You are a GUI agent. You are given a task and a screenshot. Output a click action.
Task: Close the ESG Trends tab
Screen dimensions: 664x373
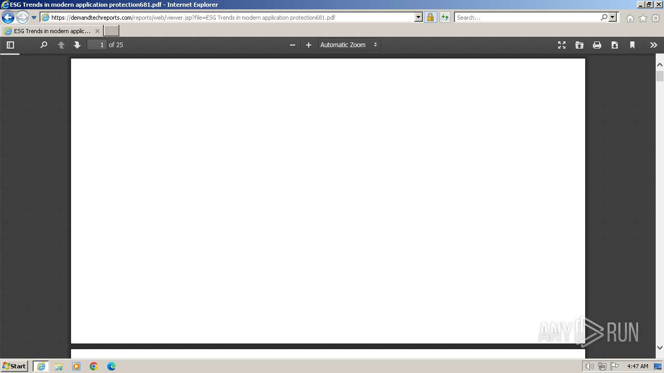click(98, 31)
